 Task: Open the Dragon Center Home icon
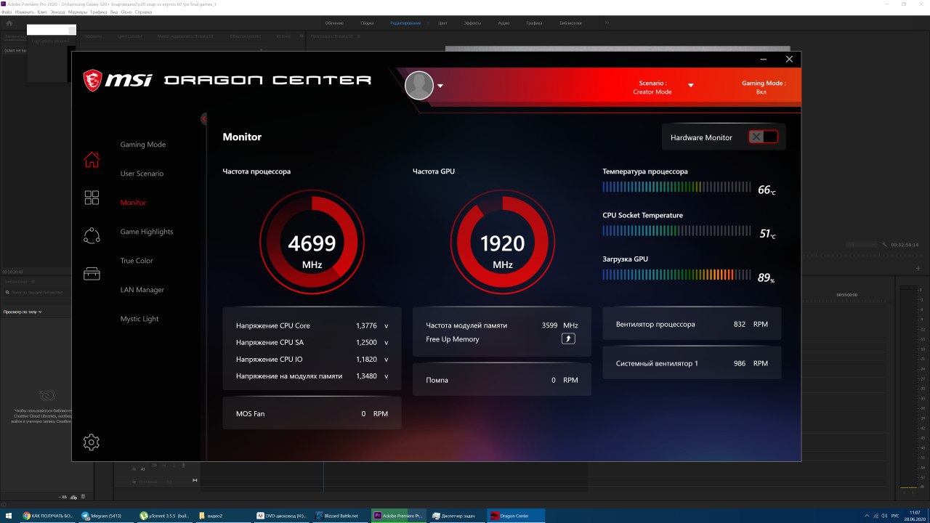92,160
